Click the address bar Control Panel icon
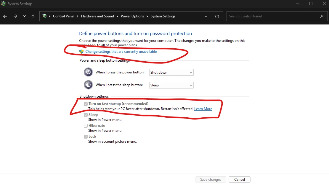329x184 pixels. click(44, 16)
